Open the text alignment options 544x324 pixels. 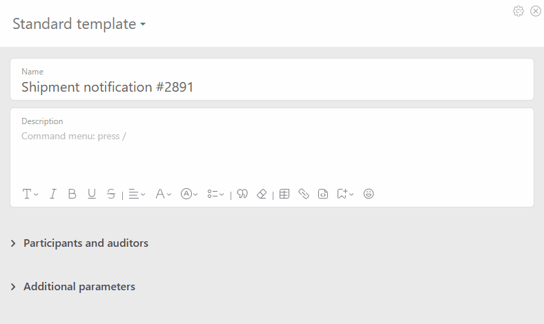pos(137,194)
